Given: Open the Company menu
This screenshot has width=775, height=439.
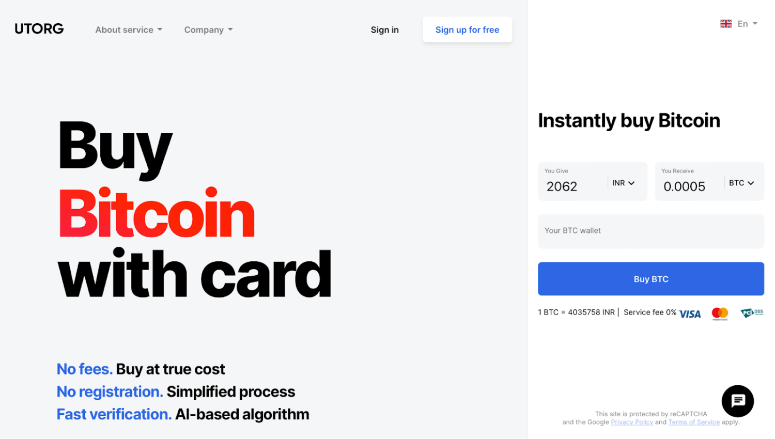Looking at the screenshot, I should (208, 29).
